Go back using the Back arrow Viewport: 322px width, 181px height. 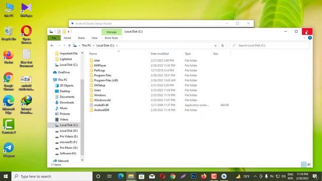pos(52,46)
